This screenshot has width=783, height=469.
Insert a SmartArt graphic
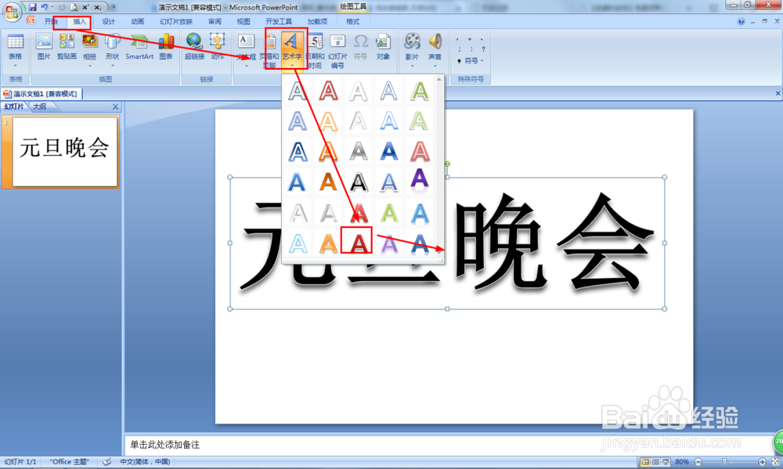(x=139, y=47)
